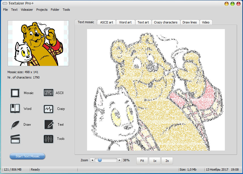Image resolution: width=243 pixels, height=174 pixels.
Task: Switch to the Text mosaic tab
Action: (86, 22)
